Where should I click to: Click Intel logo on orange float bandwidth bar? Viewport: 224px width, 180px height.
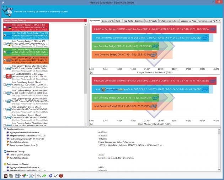154,106
